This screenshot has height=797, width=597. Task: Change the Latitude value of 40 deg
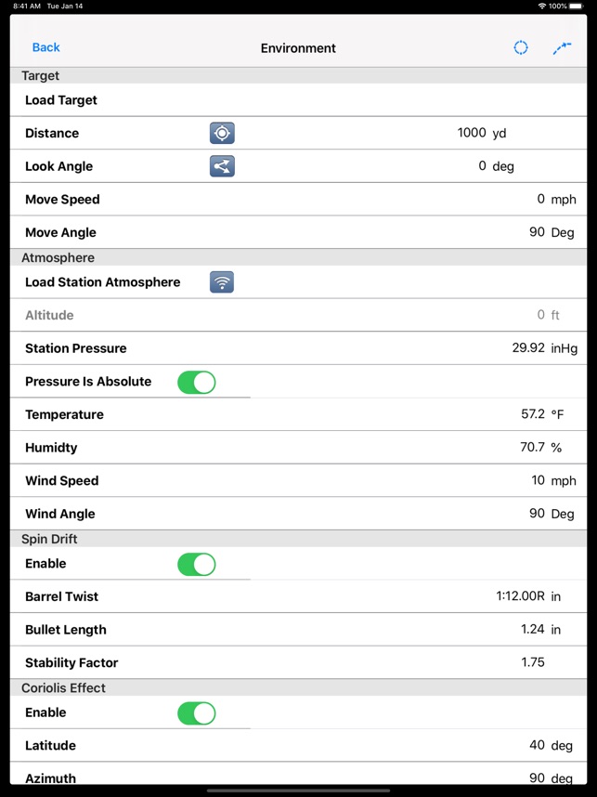pyautogui.click(x=537, y=745)
